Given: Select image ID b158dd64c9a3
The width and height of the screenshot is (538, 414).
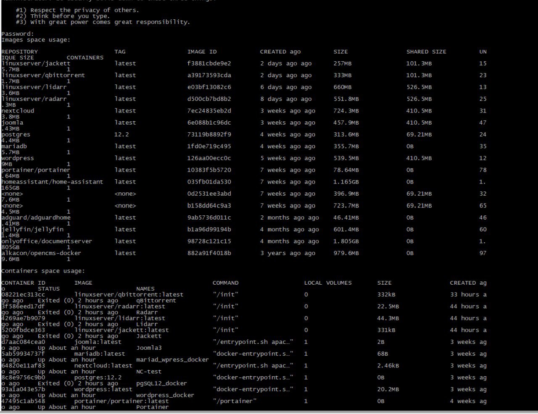Looking at the screenshot, I should click(x=209, y=206).
